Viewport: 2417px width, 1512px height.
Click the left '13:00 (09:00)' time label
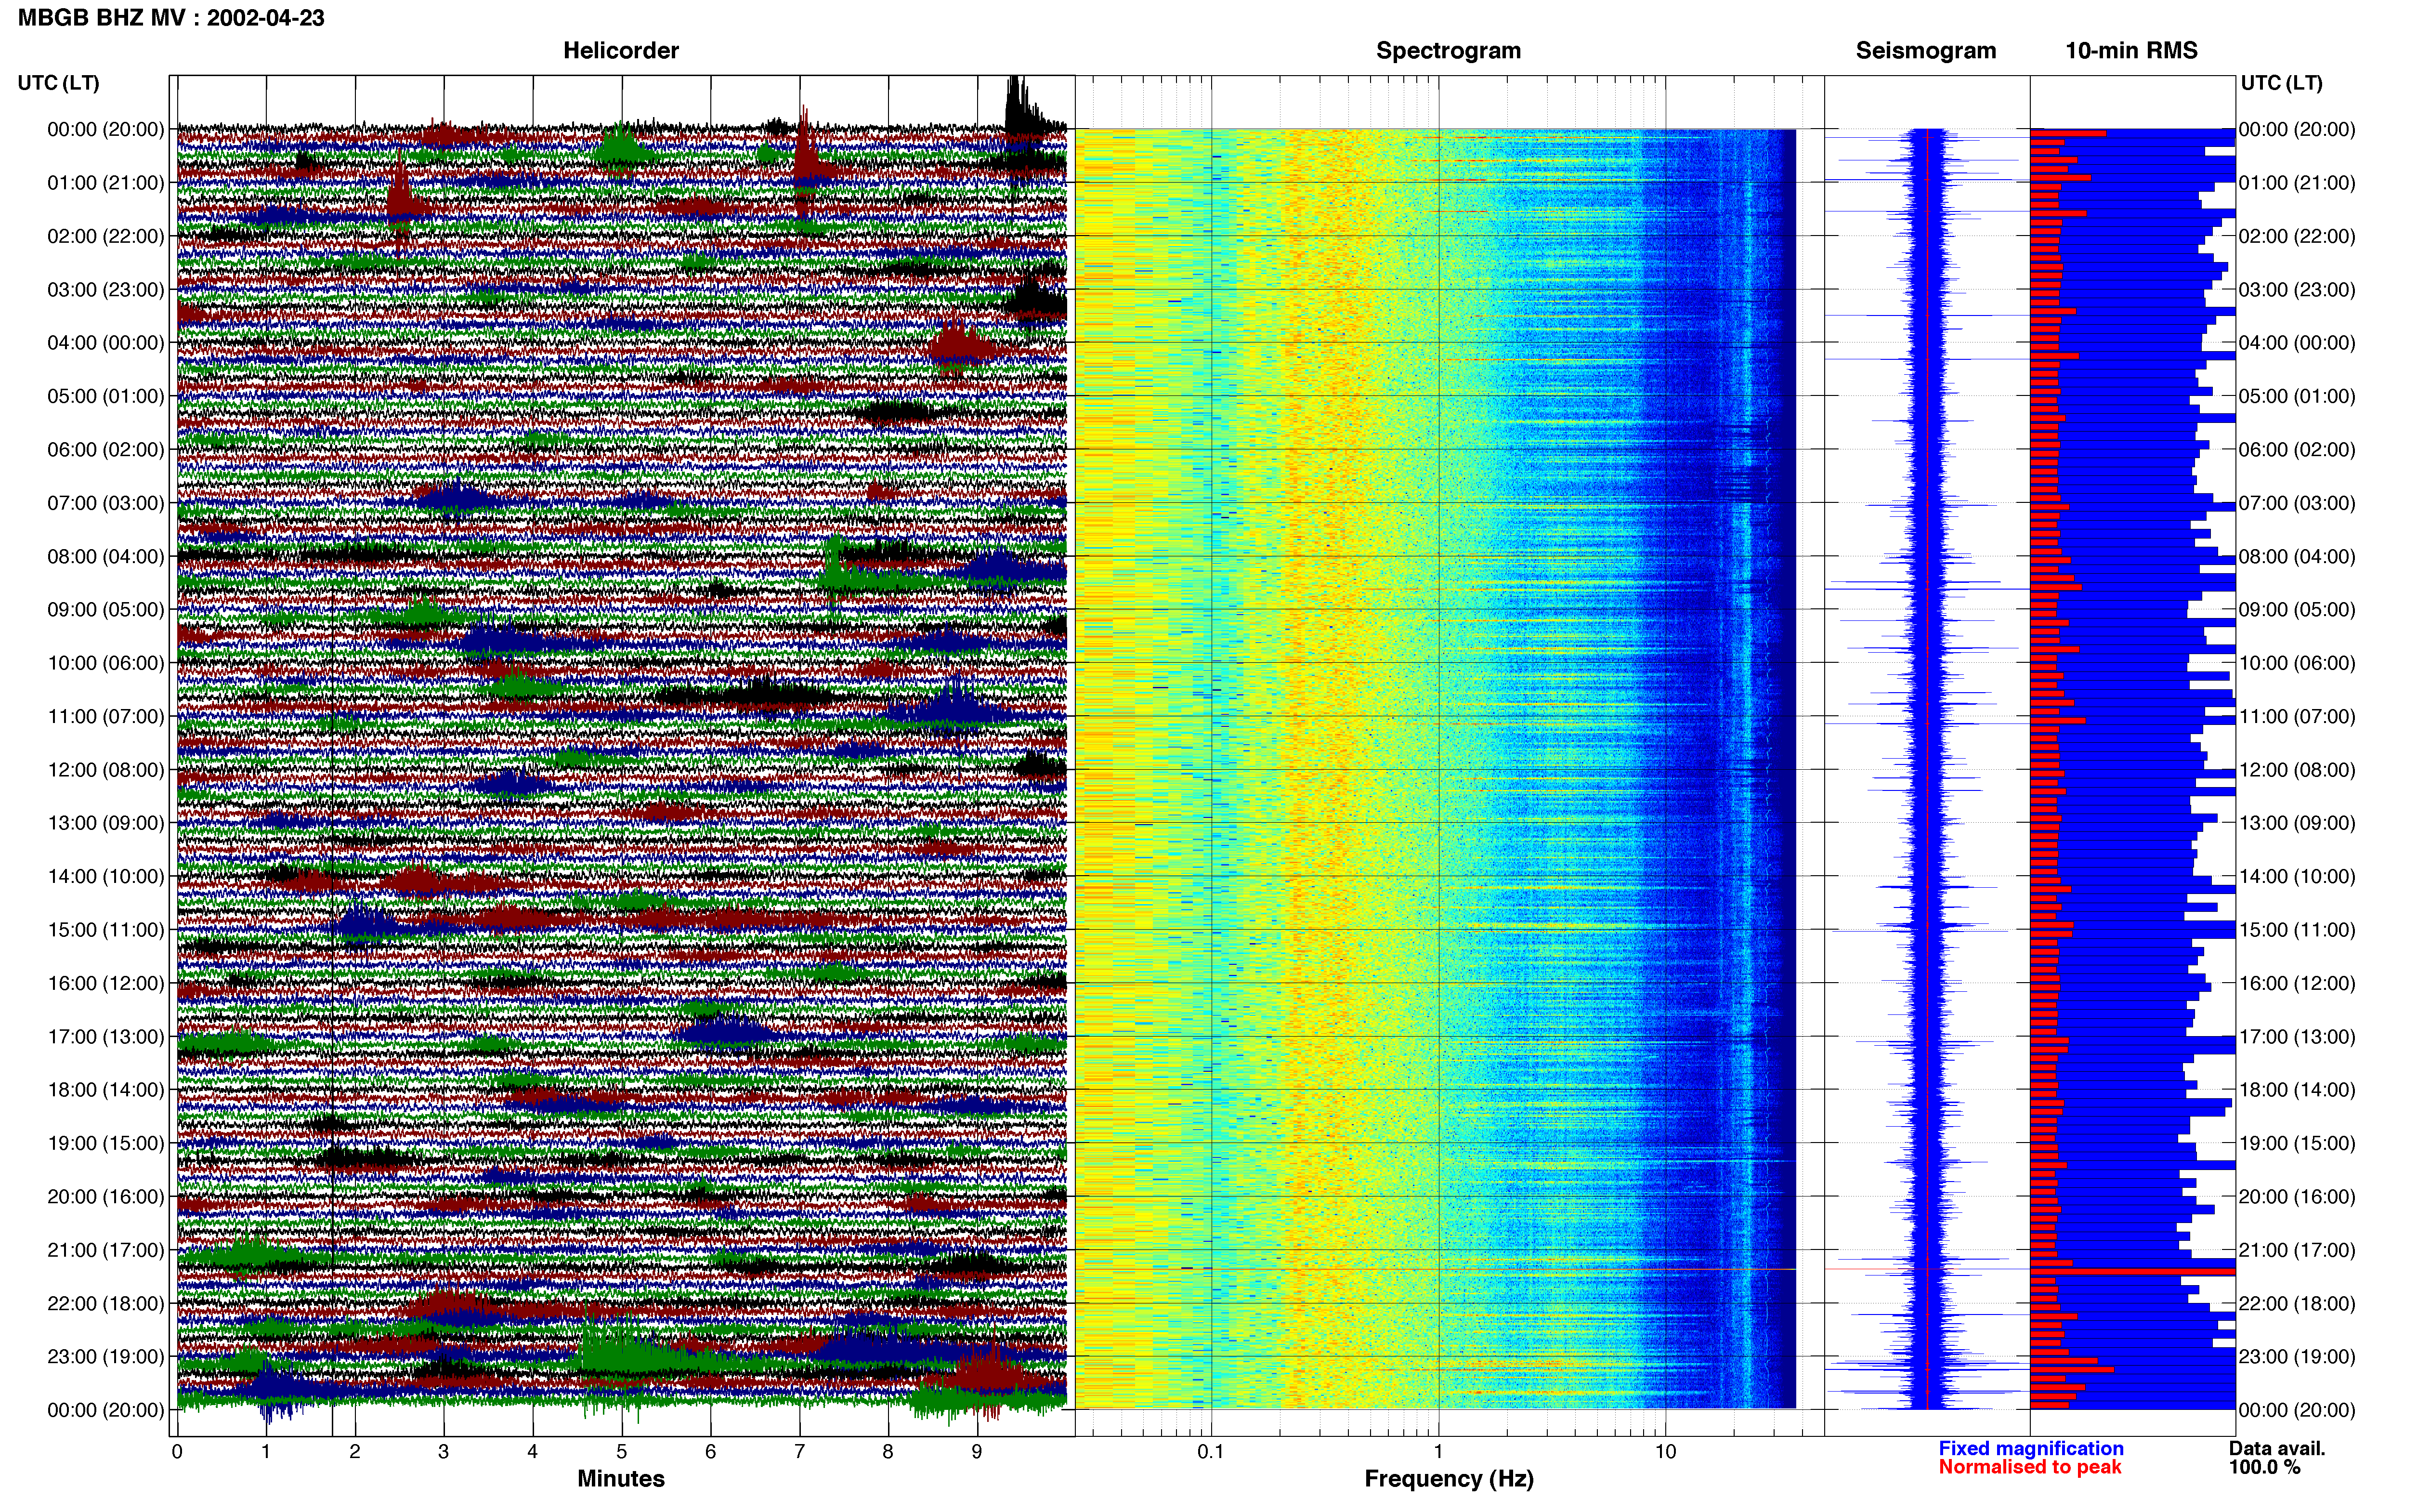click(x=105, y=823)
